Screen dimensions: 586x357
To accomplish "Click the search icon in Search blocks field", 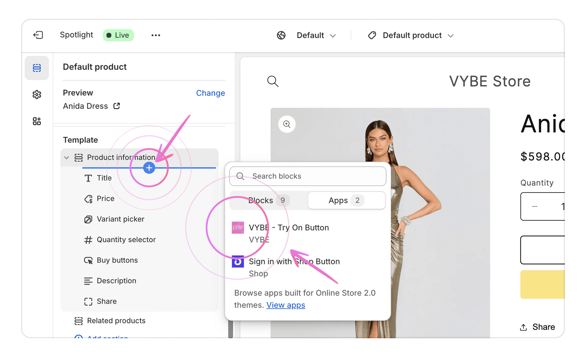I will (240, 176).
